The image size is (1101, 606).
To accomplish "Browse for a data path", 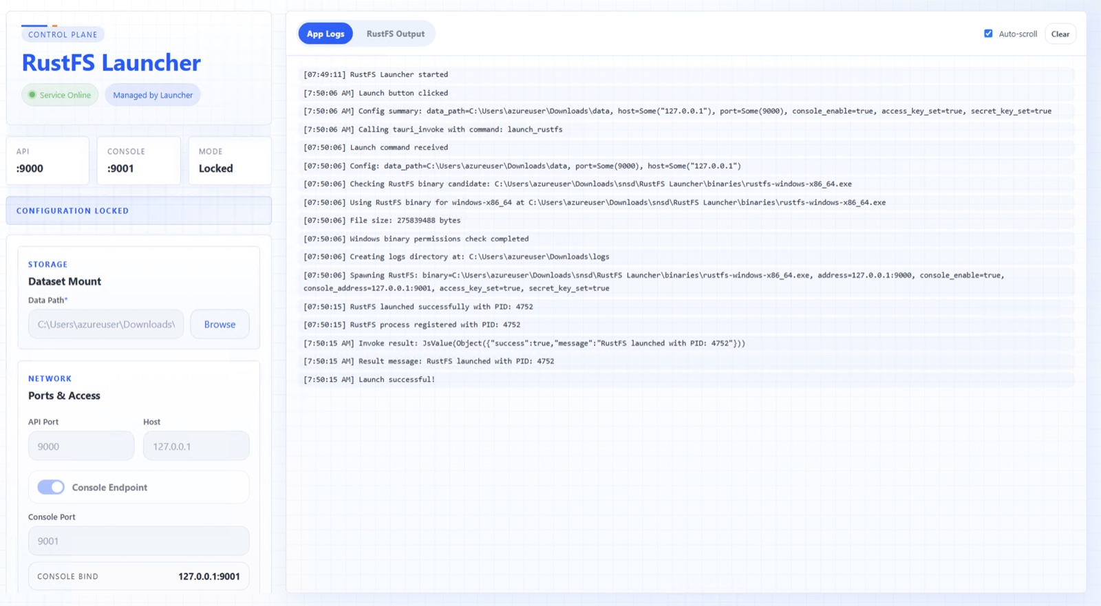I will 220,324.
